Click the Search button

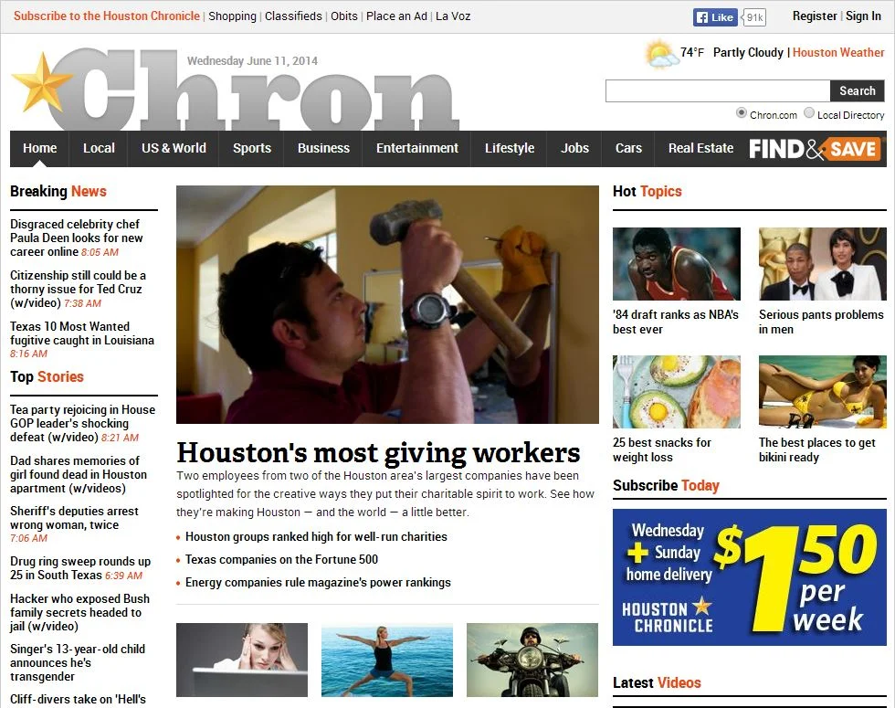click(x=857, y=90)
